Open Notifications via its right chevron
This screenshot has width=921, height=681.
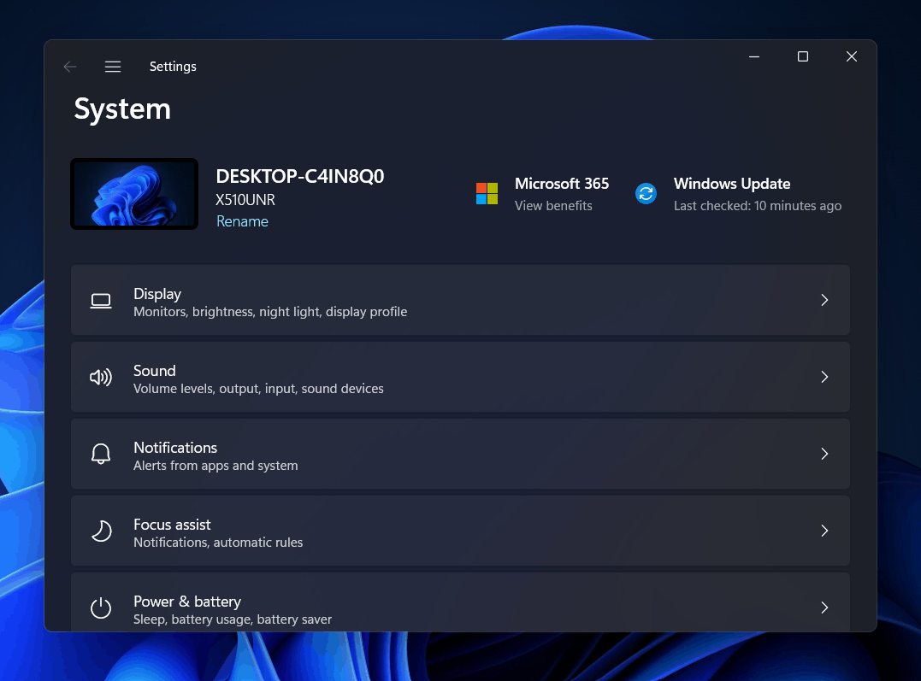click(824, 454)
